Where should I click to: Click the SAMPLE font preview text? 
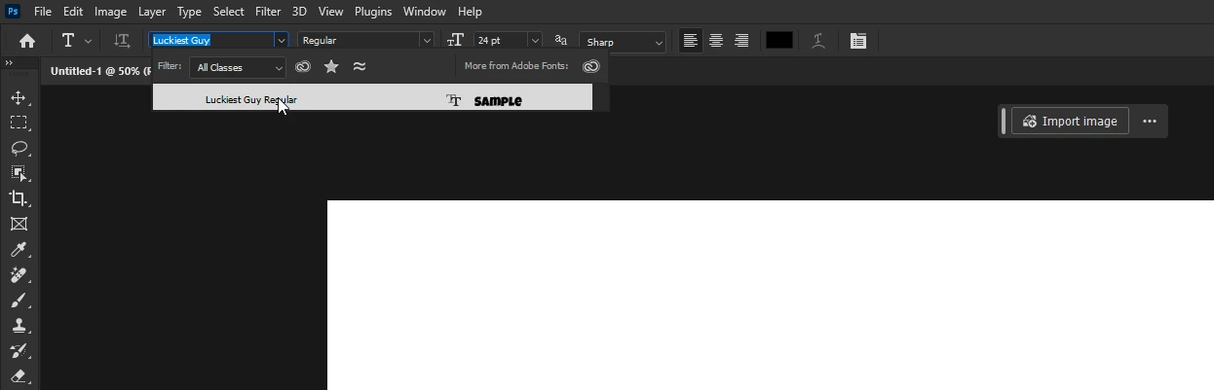coord(498,101)
